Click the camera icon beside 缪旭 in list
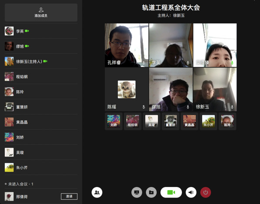Image resolution: width=260 pixels, height=204 pixels. click(x=27, y=46)
